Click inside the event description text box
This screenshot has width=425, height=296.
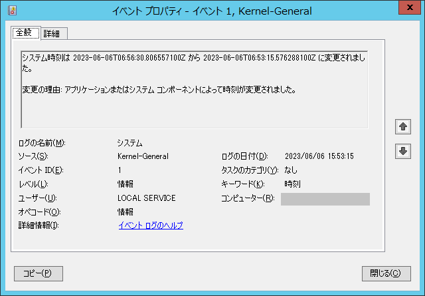coord(195,89)
